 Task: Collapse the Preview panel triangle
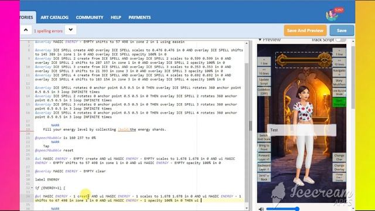point(260,40)
